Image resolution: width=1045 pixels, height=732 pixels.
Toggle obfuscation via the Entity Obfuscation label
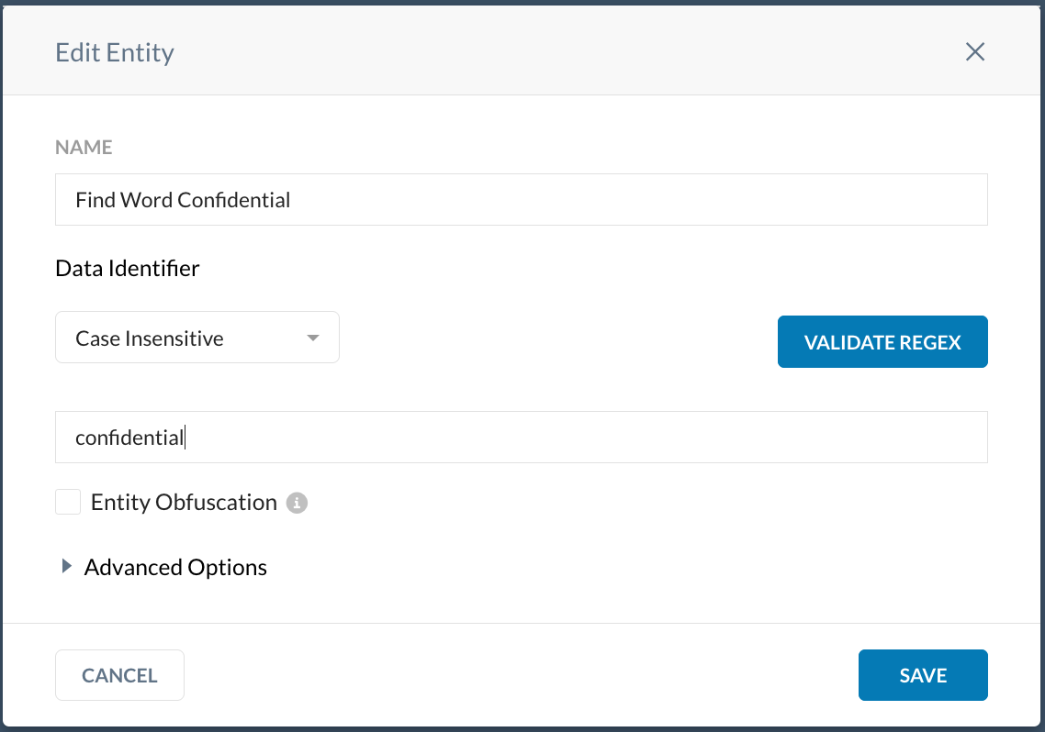point(184,503)
